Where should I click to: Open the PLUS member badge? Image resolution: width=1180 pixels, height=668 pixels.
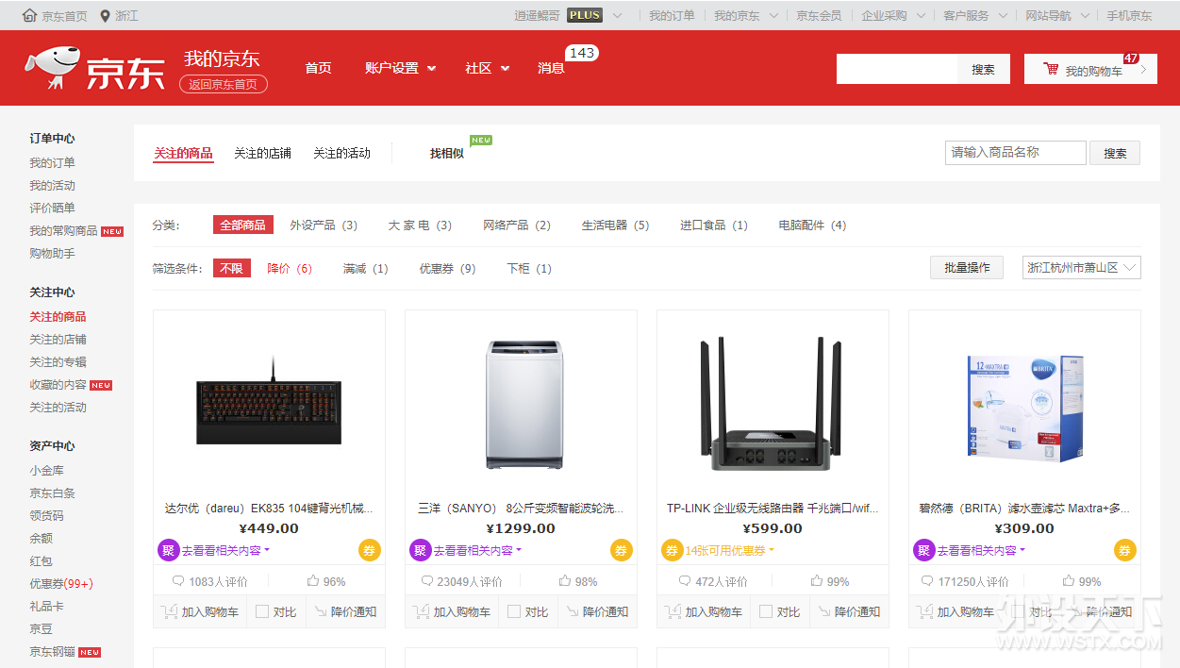[585, 15]
